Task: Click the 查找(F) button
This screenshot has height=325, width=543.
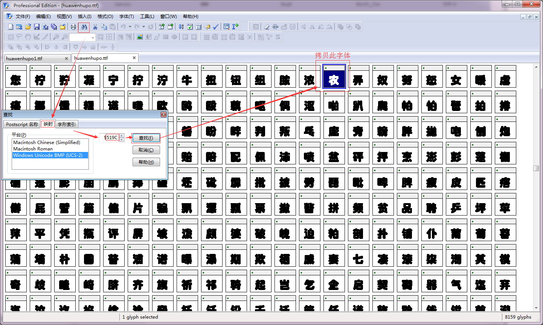Action: (146, 138)
